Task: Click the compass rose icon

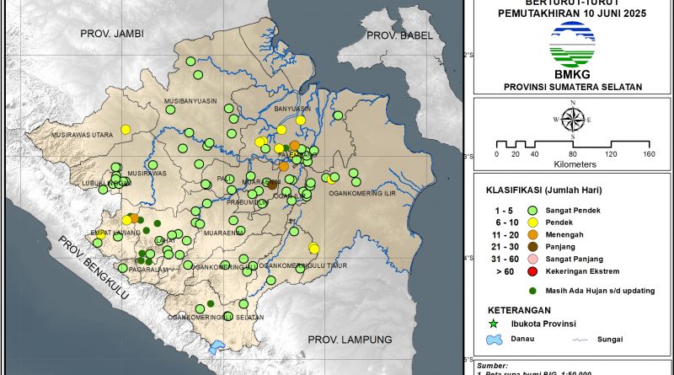Action: (573, 120)
